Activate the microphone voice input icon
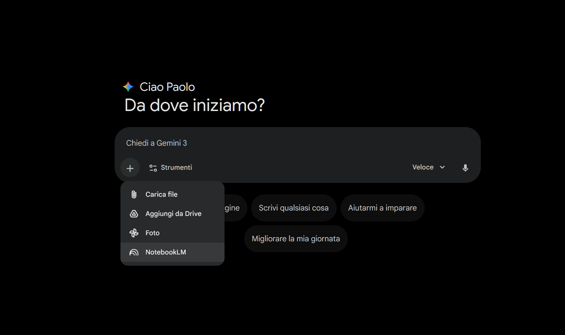This screenshot has width=565, height=335. pos(465,168)
